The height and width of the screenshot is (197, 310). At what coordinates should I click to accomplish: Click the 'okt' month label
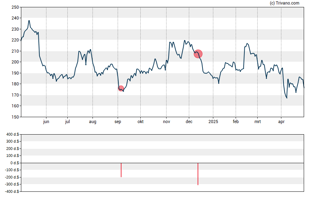pyautogui.click(x=141, y=122)
